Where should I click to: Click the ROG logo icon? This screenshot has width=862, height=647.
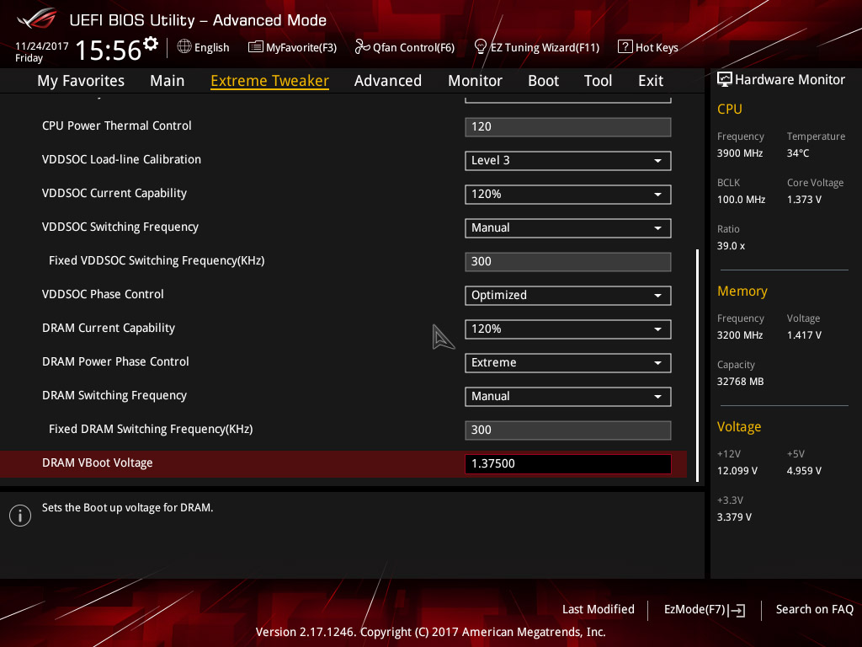click(x=37, y=19)
